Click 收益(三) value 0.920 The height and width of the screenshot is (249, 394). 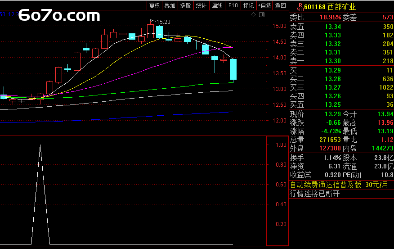click(333, 175)
